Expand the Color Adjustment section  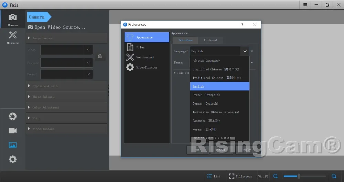coord(67,107)
